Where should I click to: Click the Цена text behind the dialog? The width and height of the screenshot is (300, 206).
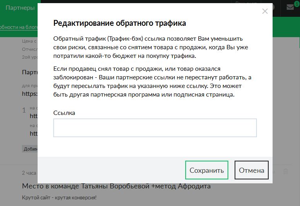tap(29, 40)
